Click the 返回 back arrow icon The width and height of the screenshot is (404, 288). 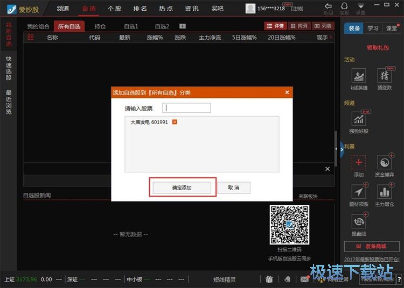tap(328, 6)
